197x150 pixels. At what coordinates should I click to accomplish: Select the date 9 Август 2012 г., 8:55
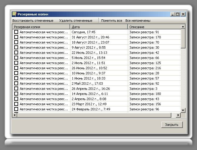click(x=89, y=47)
